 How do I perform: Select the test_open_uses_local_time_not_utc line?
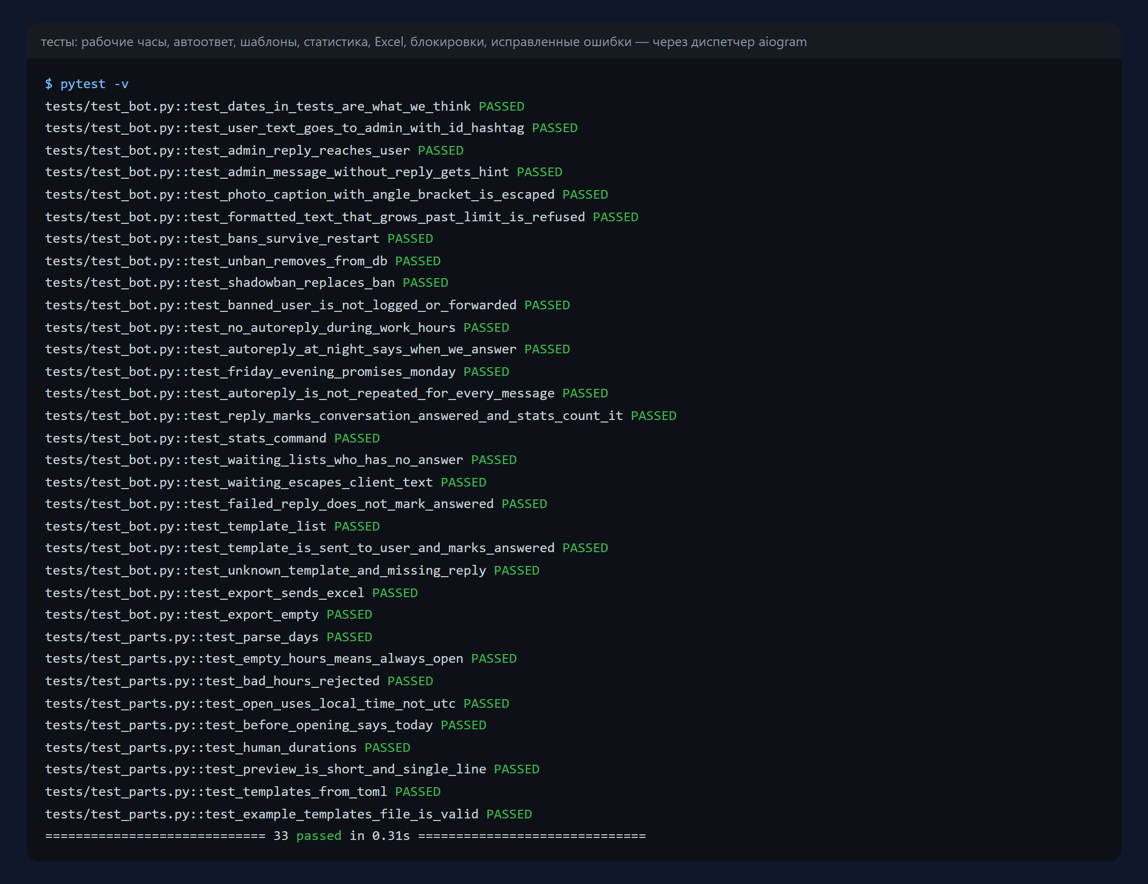click(277, 703)
